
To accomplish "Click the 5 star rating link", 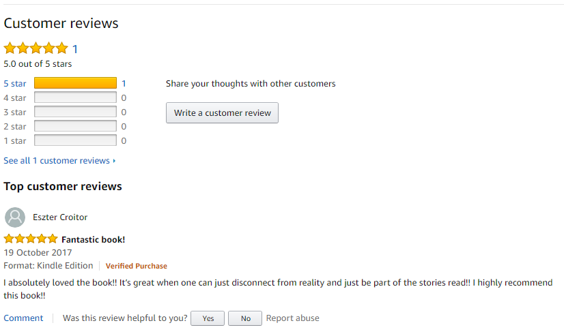I will click(15, 84).
